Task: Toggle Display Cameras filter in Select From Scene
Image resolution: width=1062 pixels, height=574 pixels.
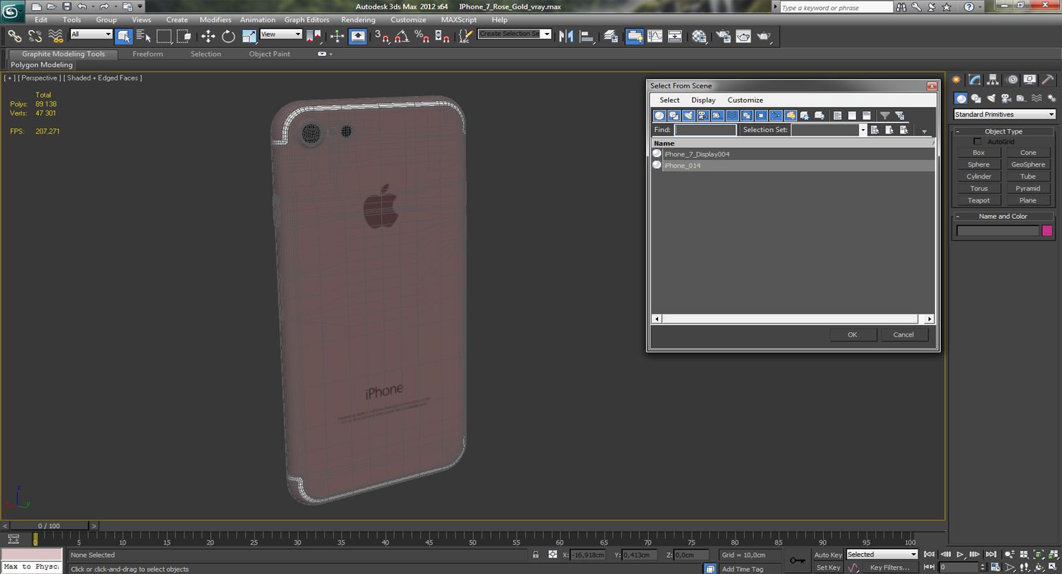Action: [x=702, y=116]
